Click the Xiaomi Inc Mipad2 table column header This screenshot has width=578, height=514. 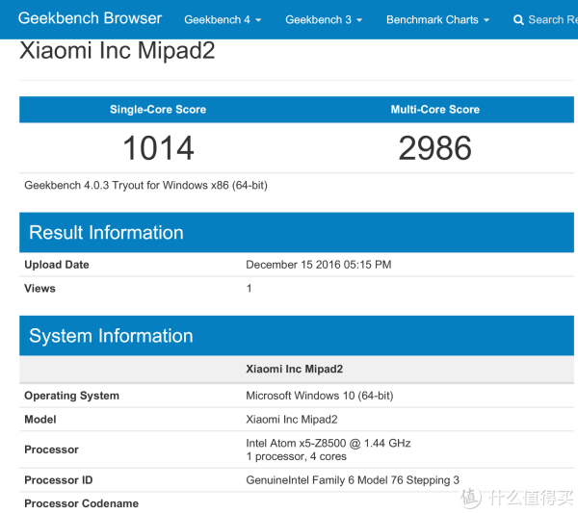[x=294, y=369]
